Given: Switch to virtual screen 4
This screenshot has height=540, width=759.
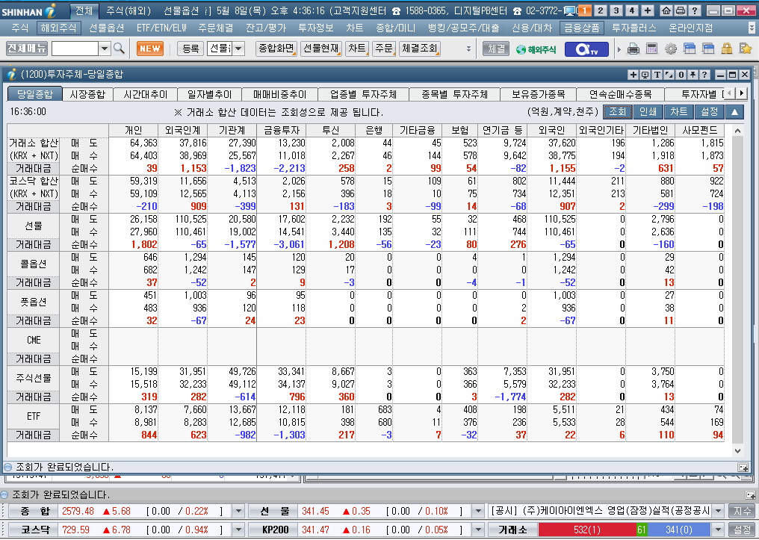Looking at the screenshot, I should 632,10.
